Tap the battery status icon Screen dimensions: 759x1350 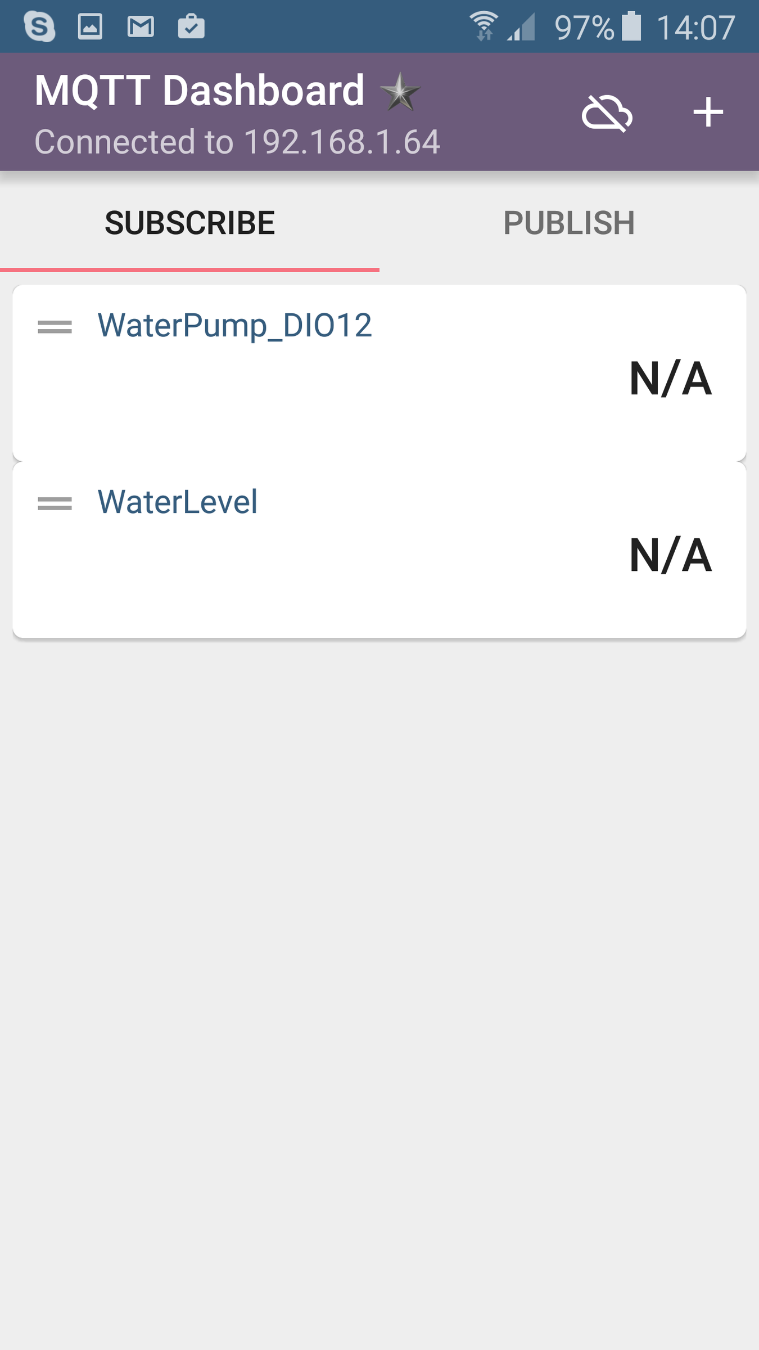[631, 26]
